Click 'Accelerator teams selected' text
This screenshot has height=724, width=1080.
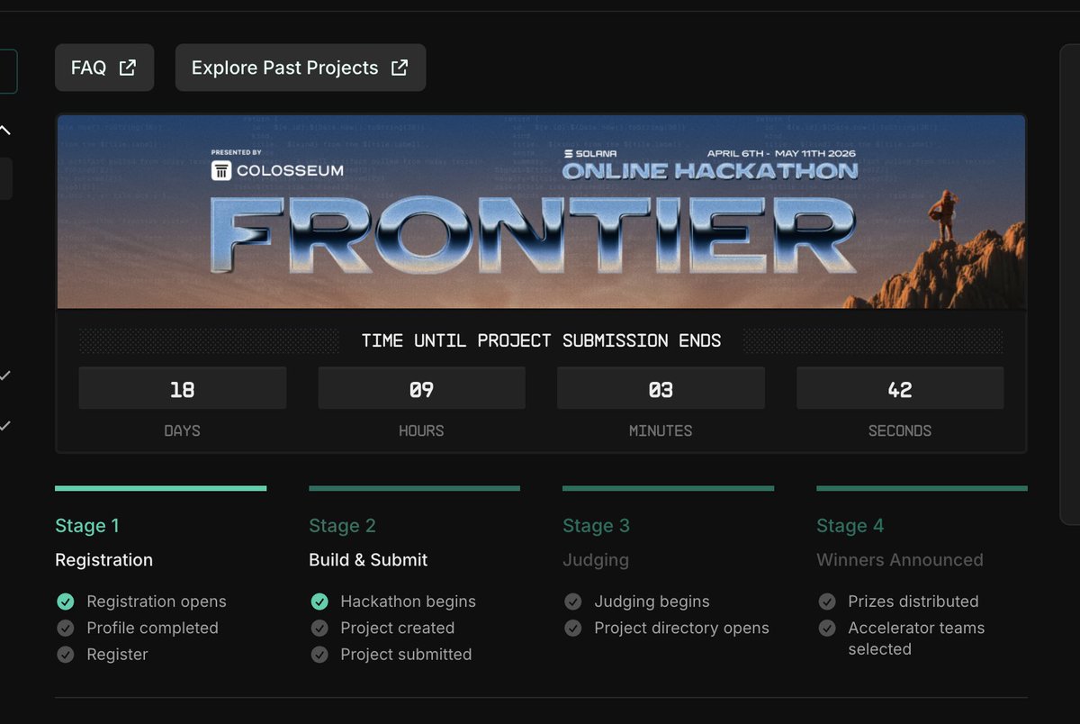pyautogui.click(x=916, y=638)
